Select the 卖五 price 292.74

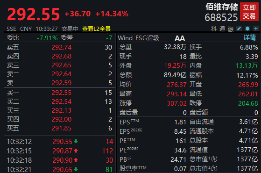62,47
